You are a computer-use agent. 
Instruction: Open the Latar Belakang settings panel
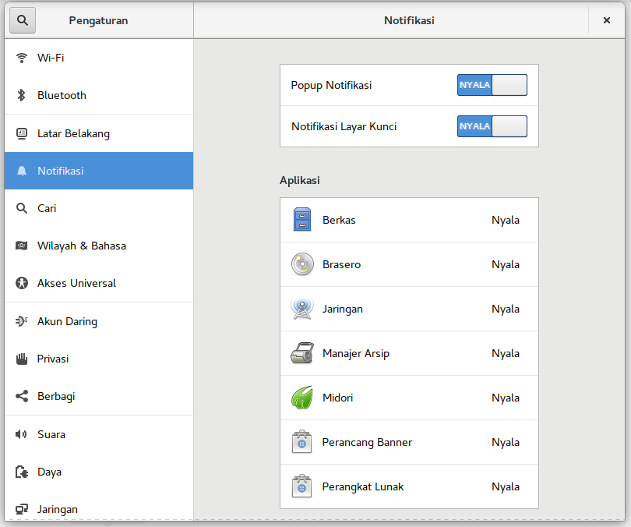[73, 133]
